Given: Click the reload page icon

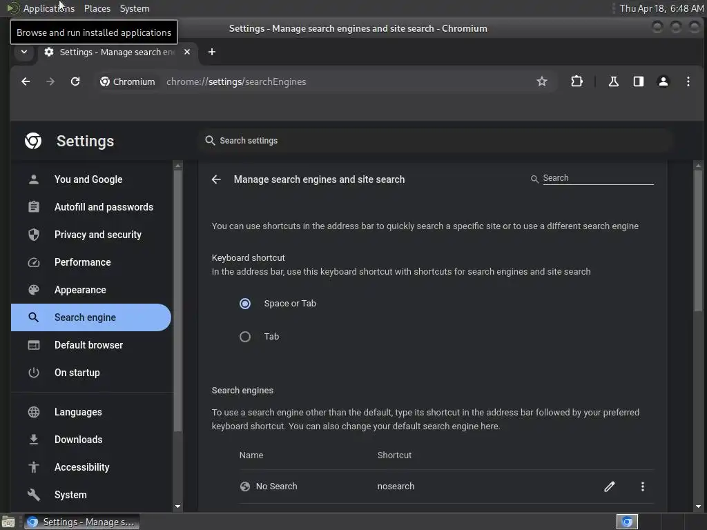Looking at the screenshot, I should [x=75, y=81].
